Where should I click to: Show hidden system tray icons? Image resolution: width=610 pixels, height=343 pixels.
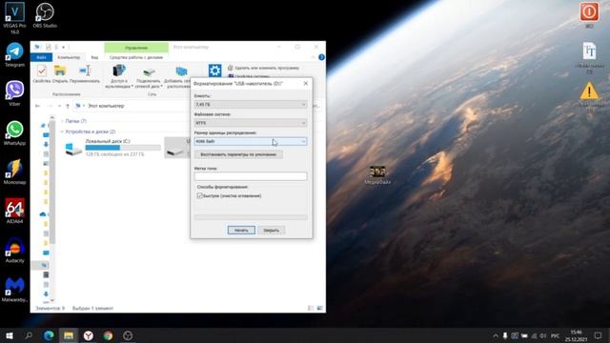496,335
